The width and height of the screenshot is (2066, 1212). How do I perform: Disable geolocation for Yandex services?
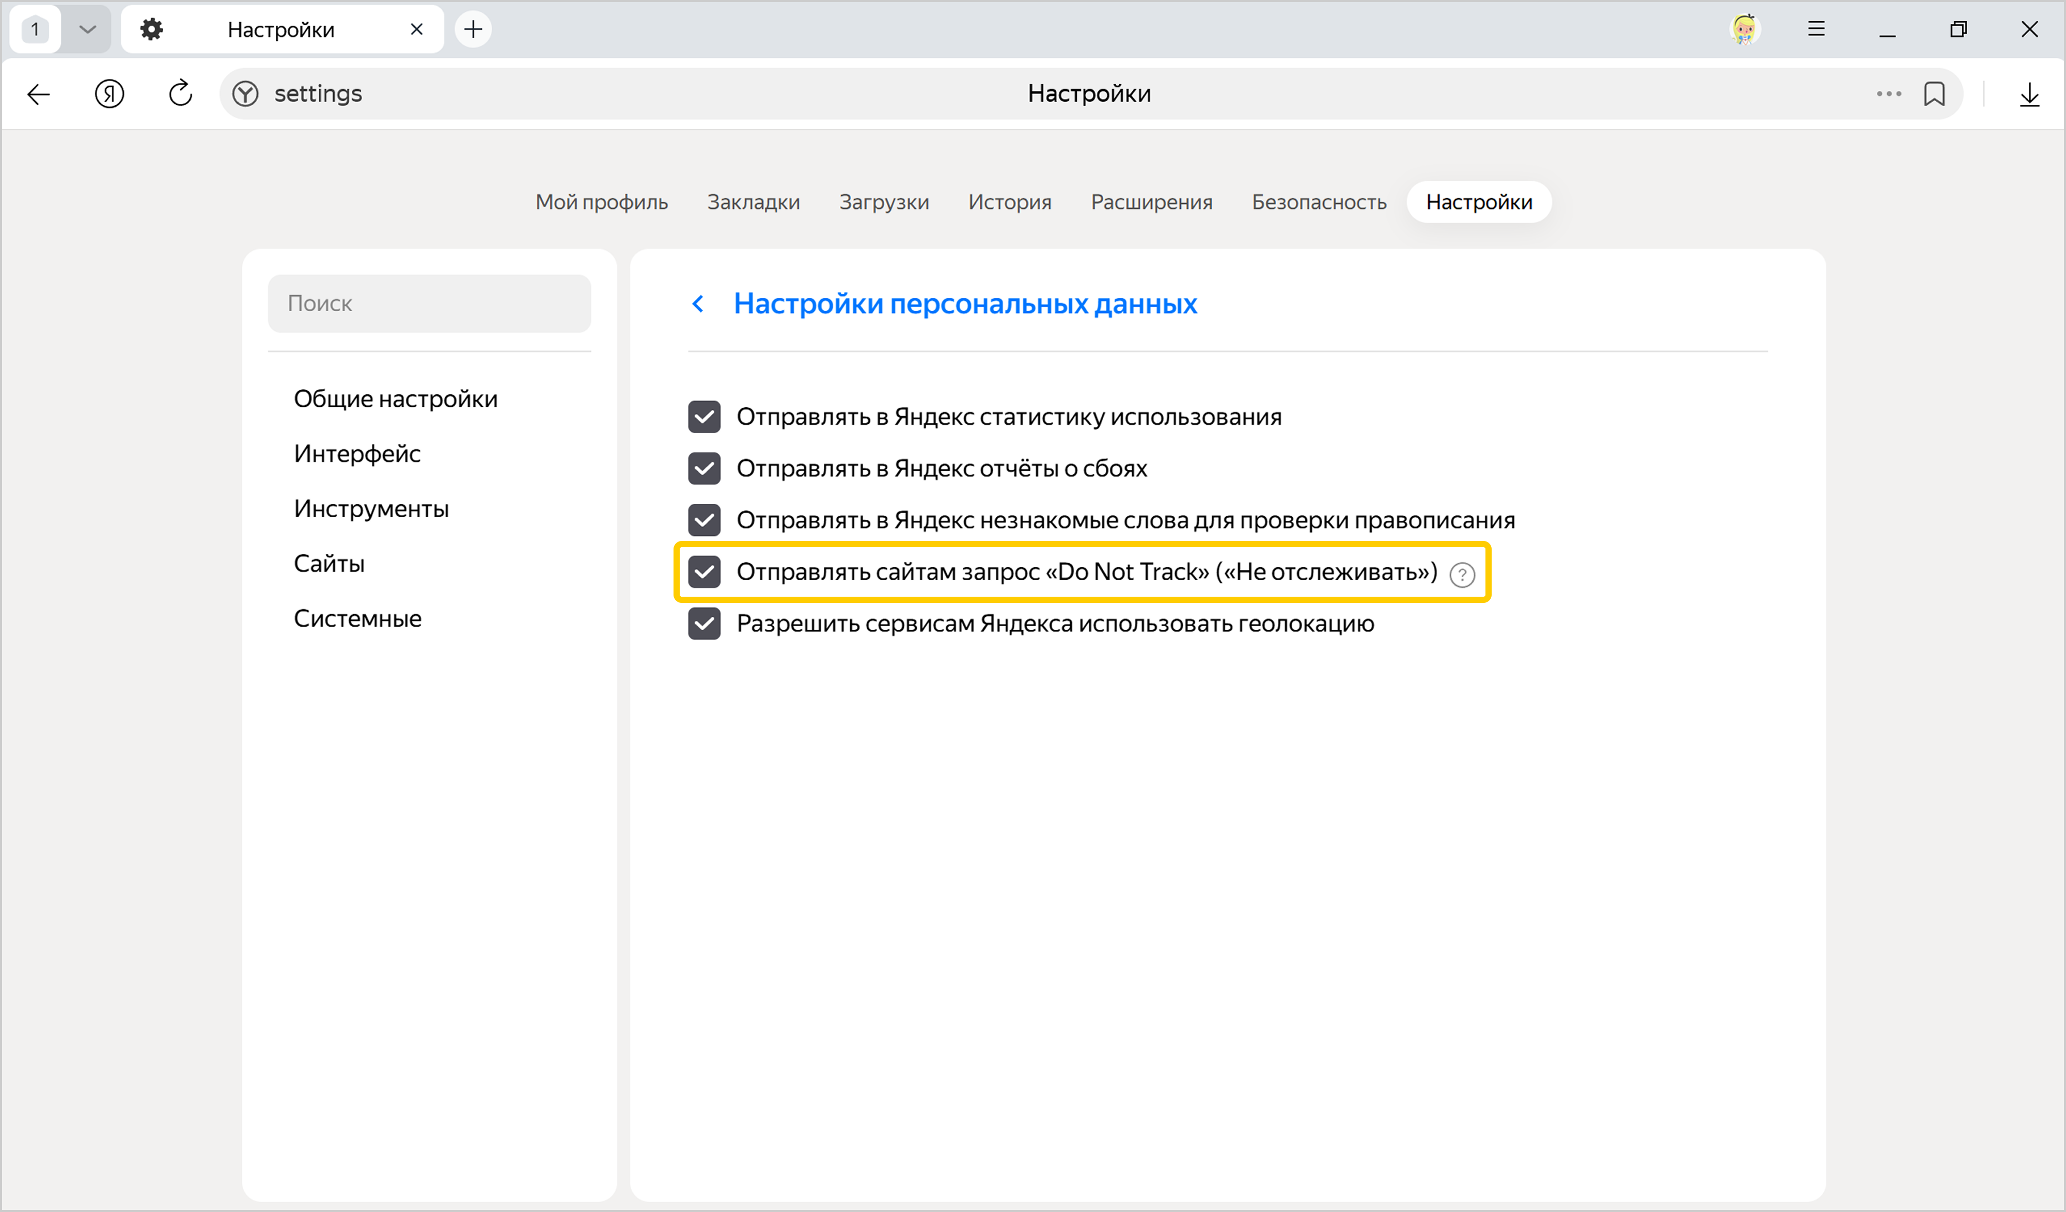704,624
